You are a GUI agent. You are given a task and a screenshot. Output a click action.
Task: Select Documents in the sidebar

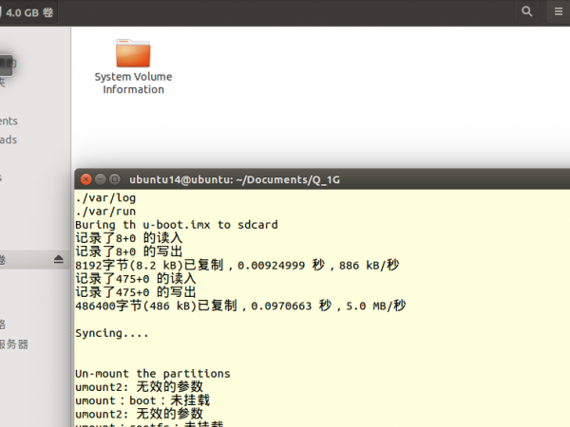tap(9, 121)
